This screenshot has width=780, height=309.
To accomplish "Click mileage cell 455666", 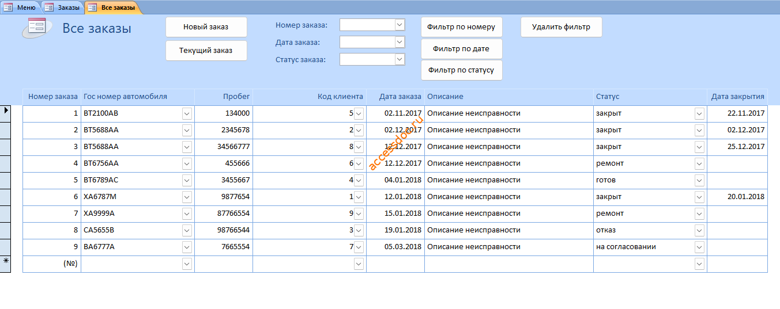I will coord(224,164).
